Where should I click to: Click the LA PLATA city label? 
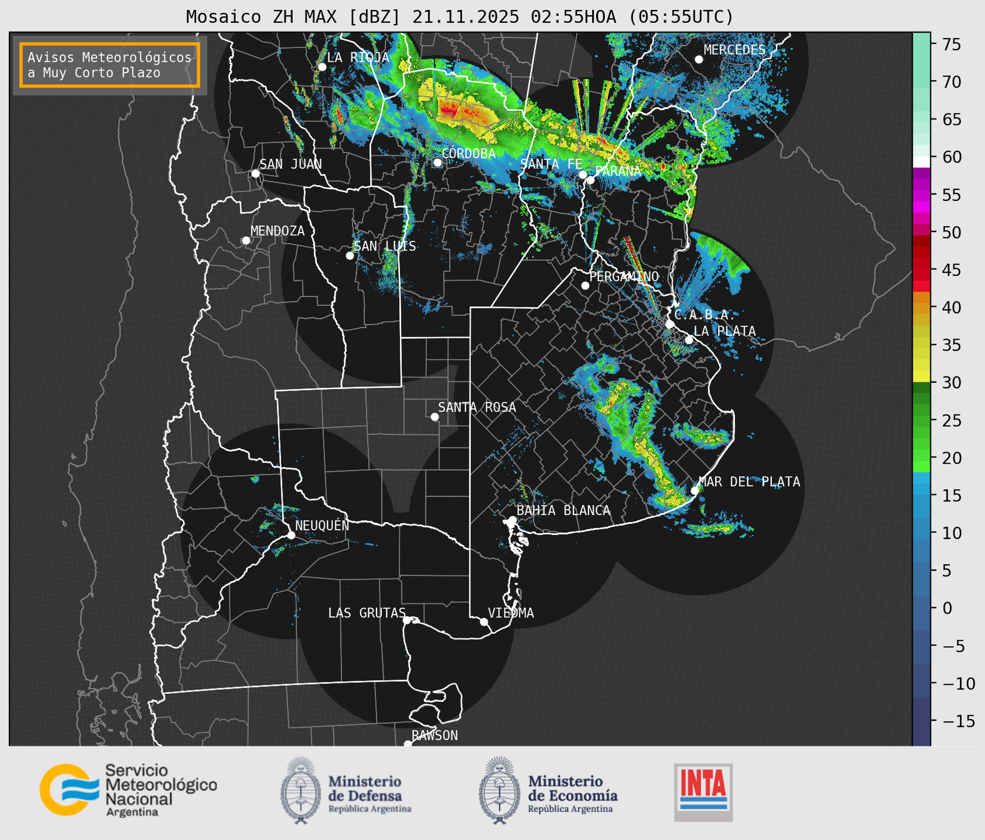pyautogui.click(x=725, y=331)
